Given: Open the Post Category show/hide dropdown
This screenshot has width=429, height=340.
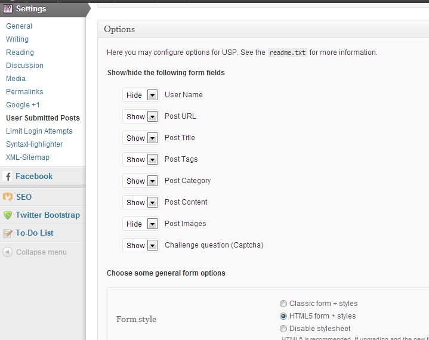Looking at the screenshot, I should point(141,181).
